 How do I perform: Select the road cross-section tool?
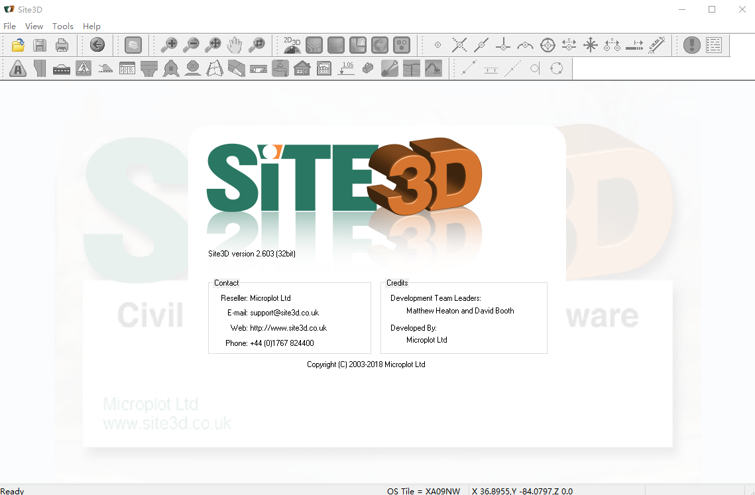62,69
